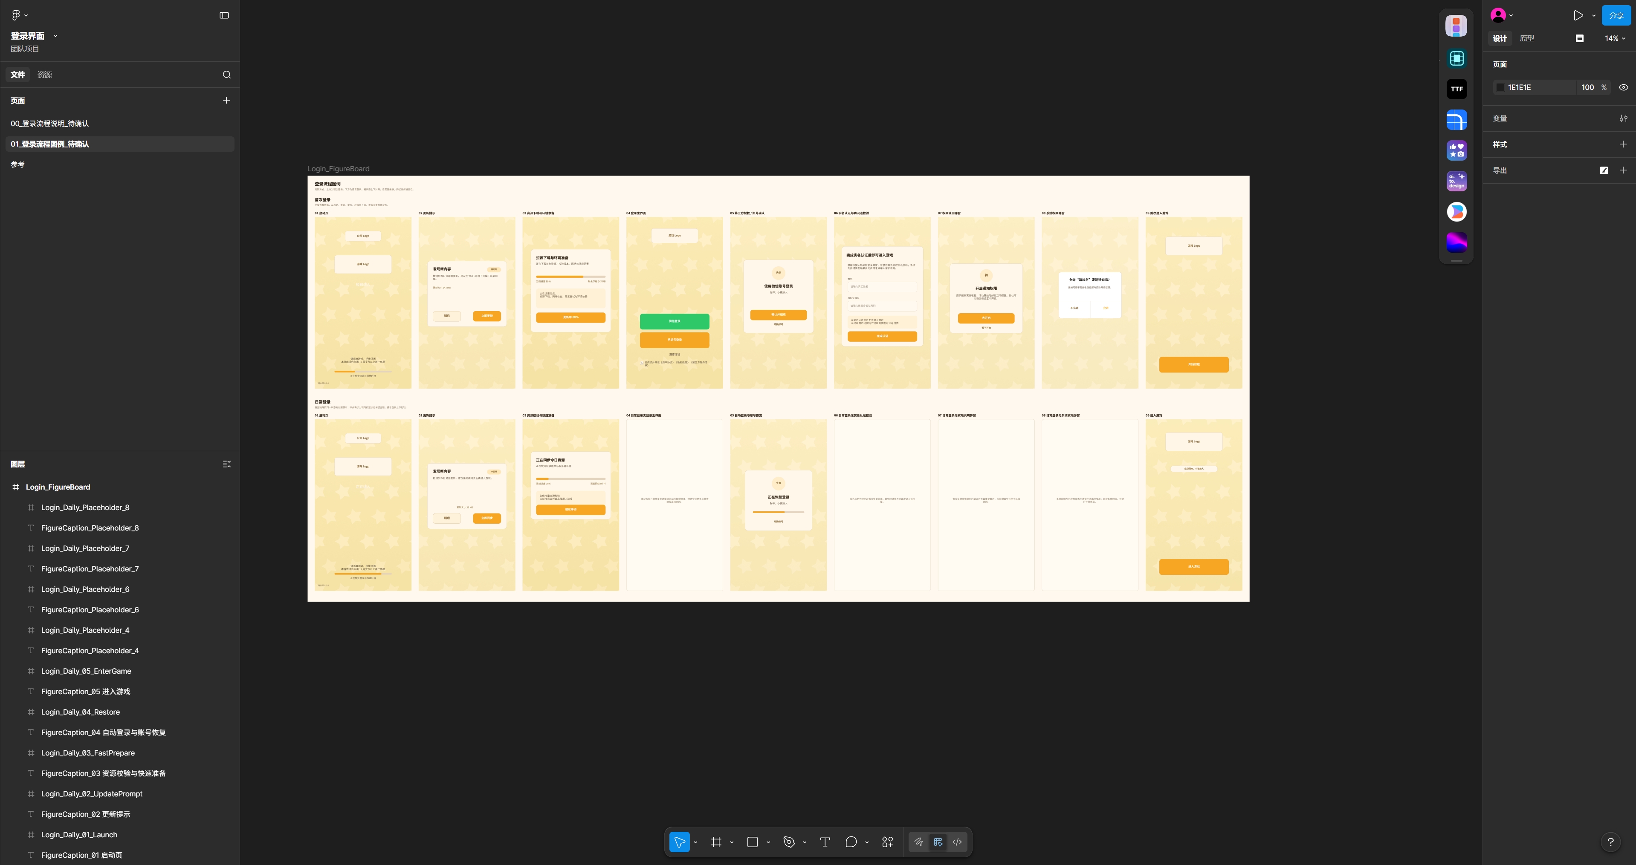Open the Actions components tool
This screenshot has width=1636, height=865.
coord(887,842)
